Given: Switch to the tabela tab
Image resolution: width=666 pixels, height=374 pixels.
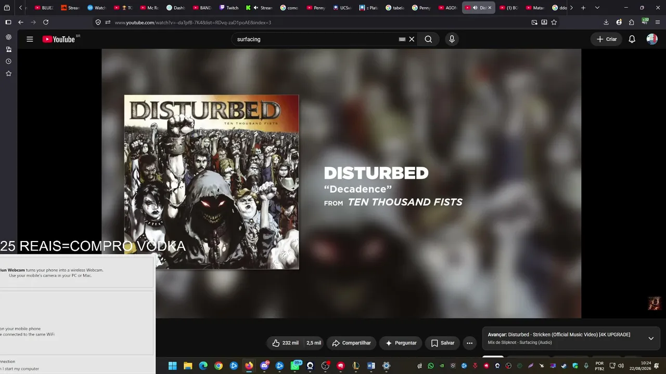Looking at the screenshot, I should pos(395,8).
